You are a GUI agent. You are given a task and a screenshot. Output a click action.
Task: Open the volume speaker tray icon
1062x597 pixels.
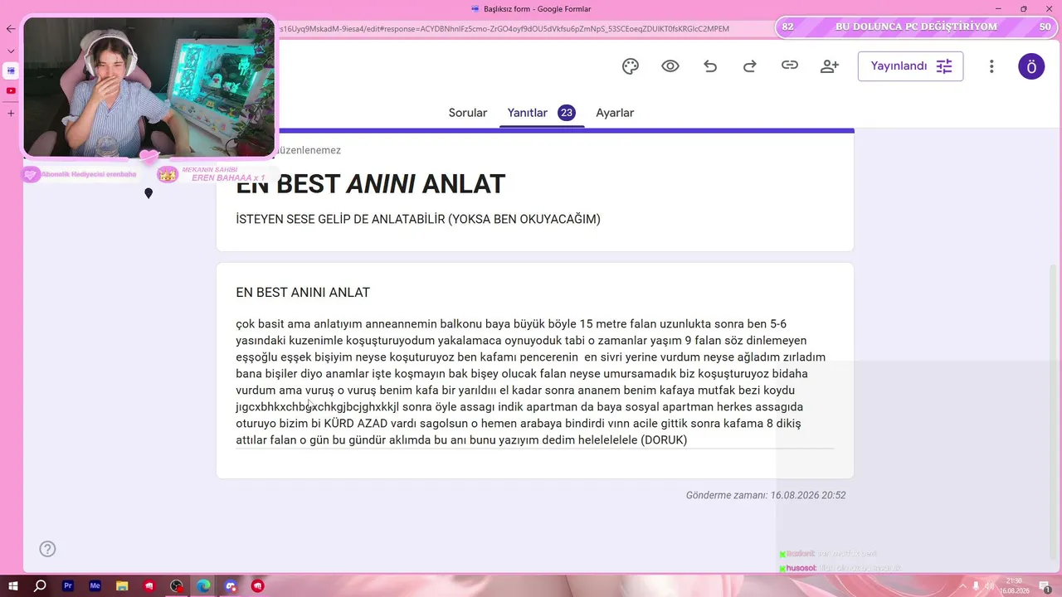[x=989, y=586]
